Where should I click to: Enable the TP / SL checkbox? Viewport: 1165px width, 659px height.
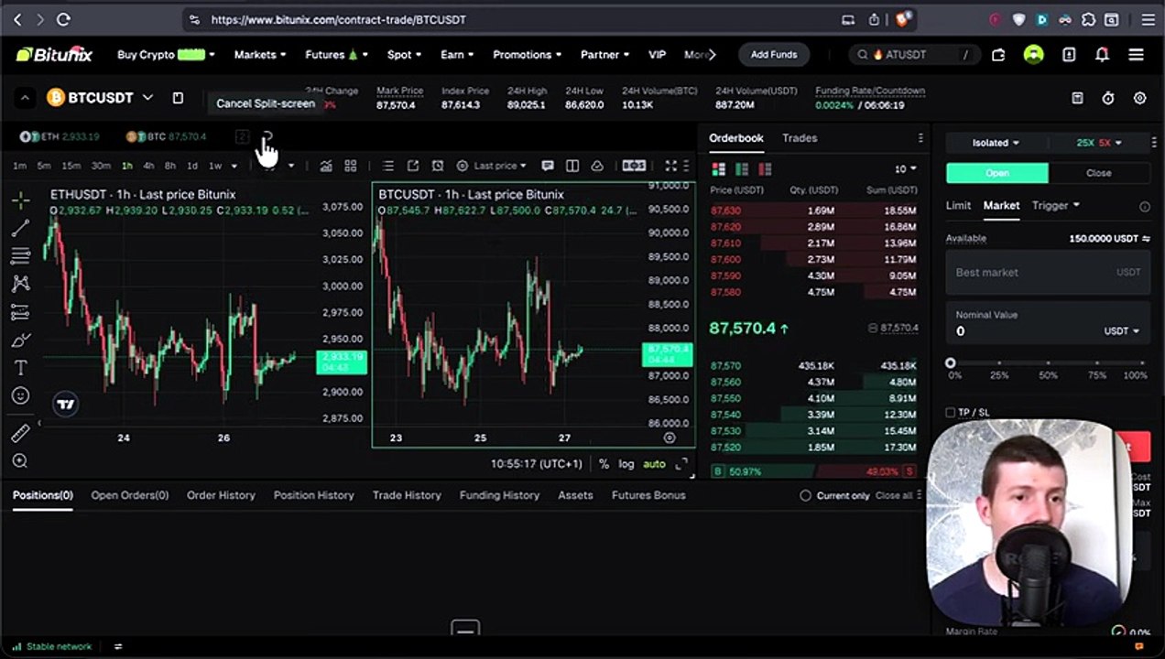click(951, 413)
